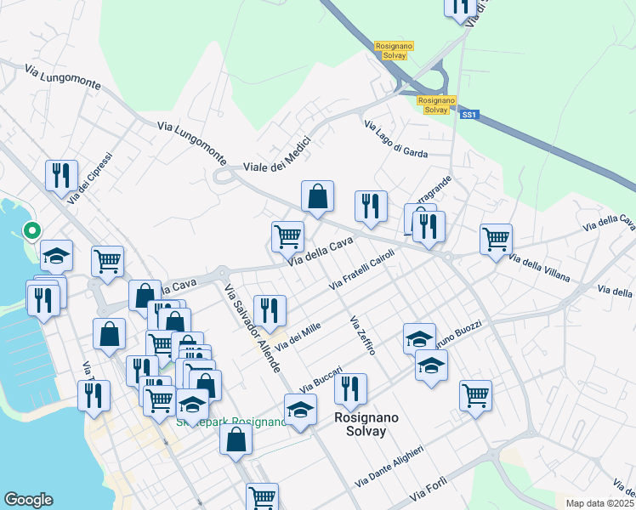Click the Google logo

28,500
